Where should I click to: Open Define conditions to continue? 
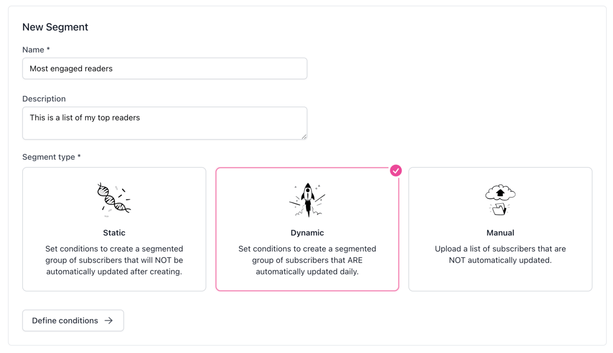click(x=73, y=321)
